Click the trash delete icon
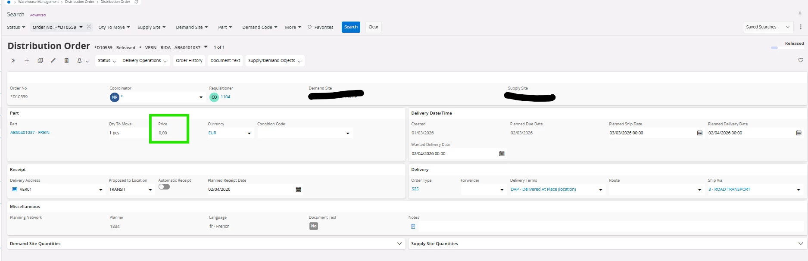The height and width of the screenshot is (261, 808). [x=66, y=61]
